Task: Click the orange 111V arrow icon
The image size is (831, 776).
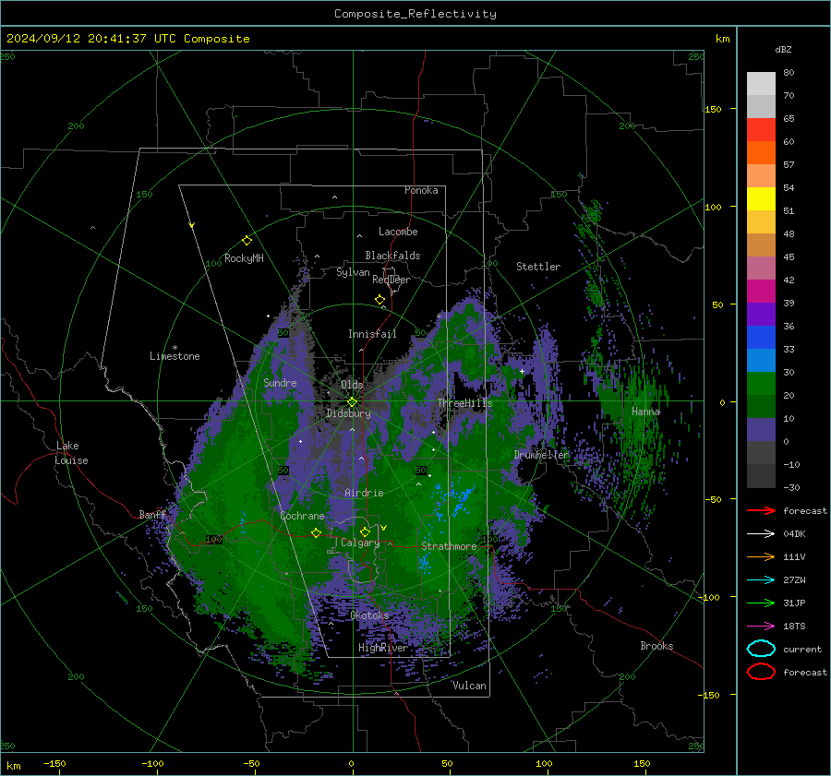Action: 761,556
